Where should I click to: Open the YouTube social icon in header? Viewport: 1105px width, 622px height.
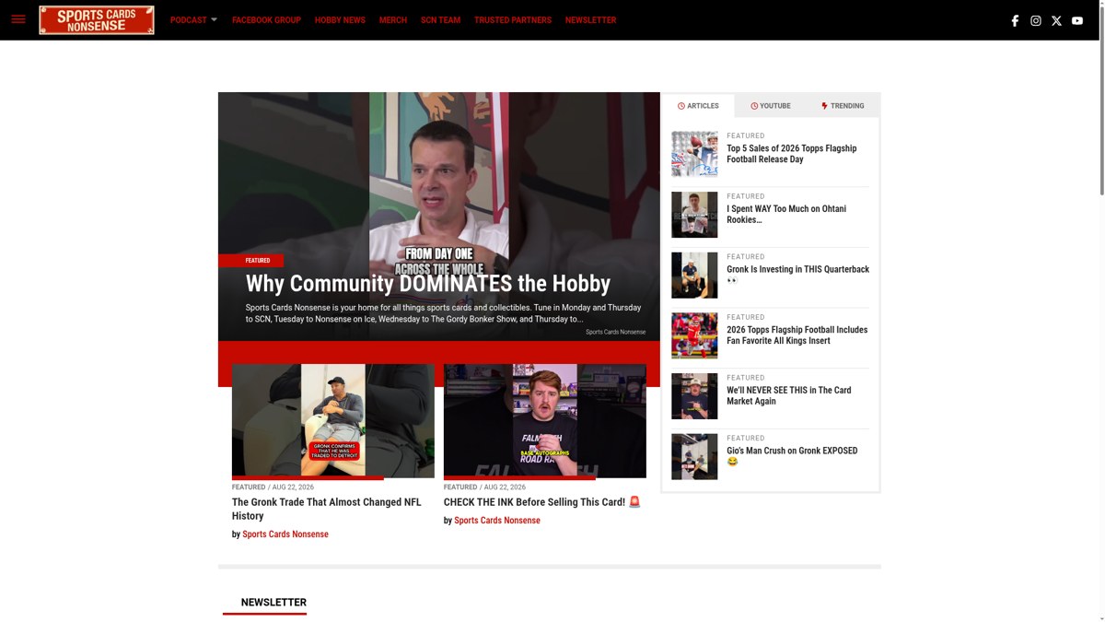(1077, 20)
